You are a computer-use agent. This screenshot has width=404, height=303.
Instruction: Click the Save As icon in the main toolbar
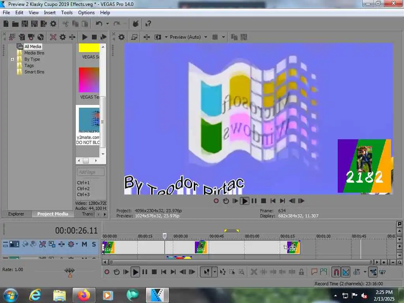pyautogui.click(x=34, y=24)
